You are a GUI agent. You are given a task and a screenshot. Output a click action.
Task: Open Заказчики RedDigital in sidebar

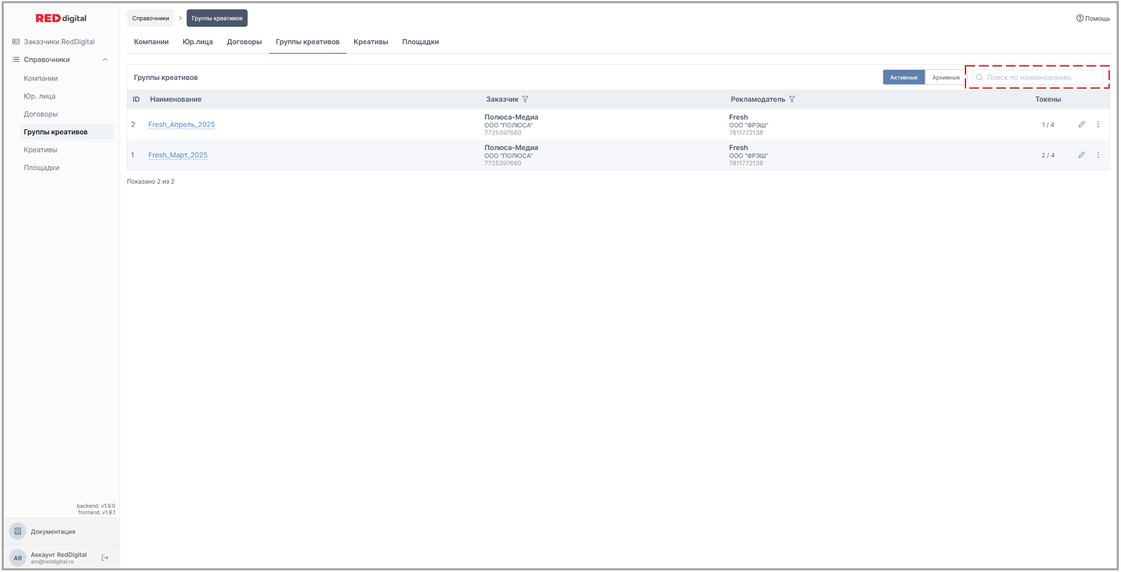[x=59, y=42]
